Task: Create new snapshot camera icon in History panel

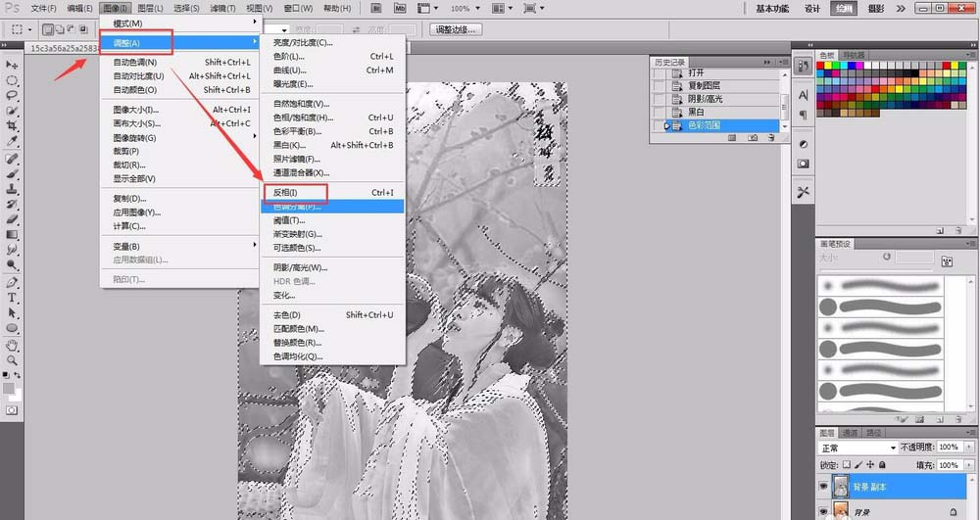Action: coord(751,140)
